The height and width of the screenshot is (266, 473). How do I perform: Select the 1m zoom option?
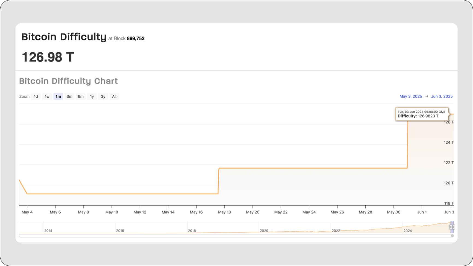click(x=58, y=96)
